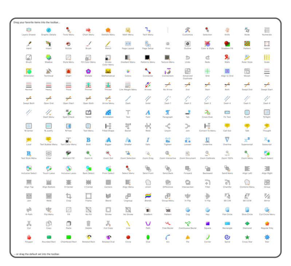Select the Italic text icon
The image size is (291, 266).
[148, 140]
